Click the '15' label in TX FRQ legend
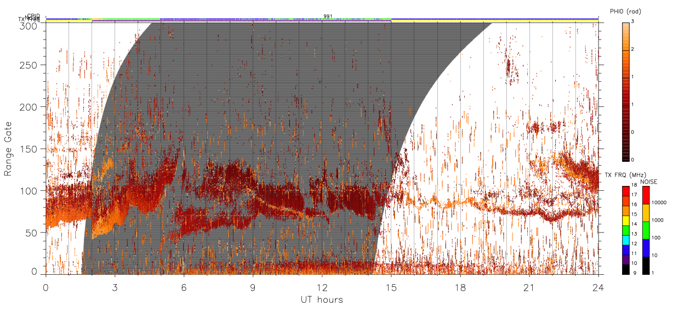The image size is (673, 311). point(634,215)
